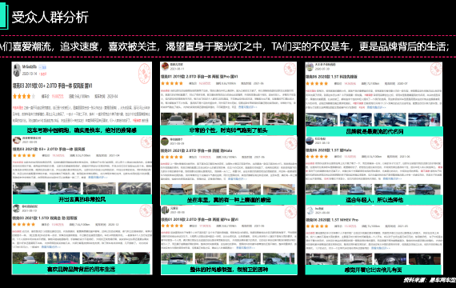Click the avatar on 开出去真的非常拉风 review
Screen dimensions: 456x288
point(17,140)
